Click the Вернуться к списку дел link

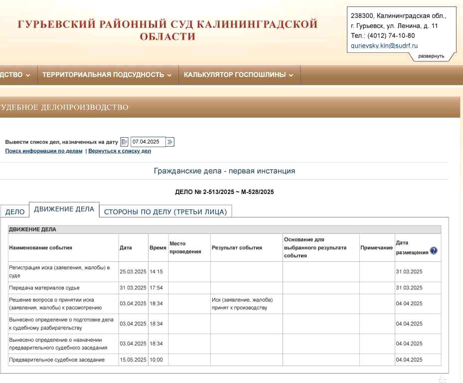point(120,151)
